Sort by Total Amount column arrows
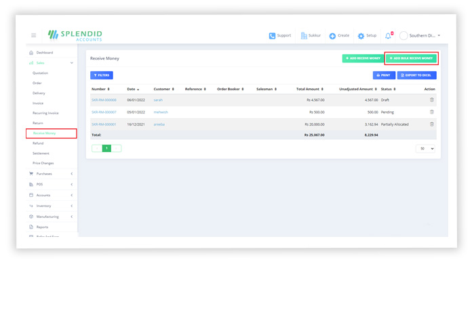474x334 pixels. (x=322, y=89)
